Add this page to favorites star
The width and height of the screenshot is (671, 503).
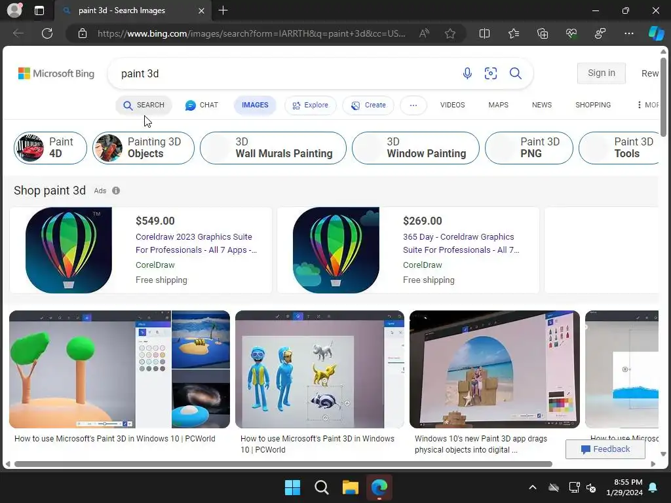pos(450,33)
